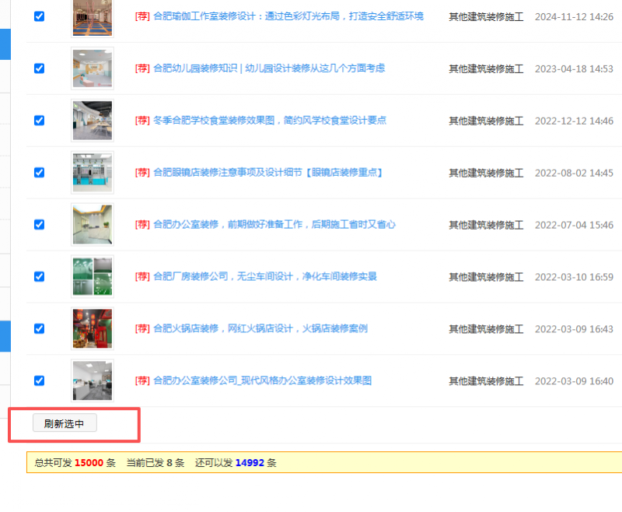The width and height of the screenshot is (622, 512).
Task: Toggle checkbox for 冬季合肥学校食堂装修效果图 row
Action: pos(40,121)
